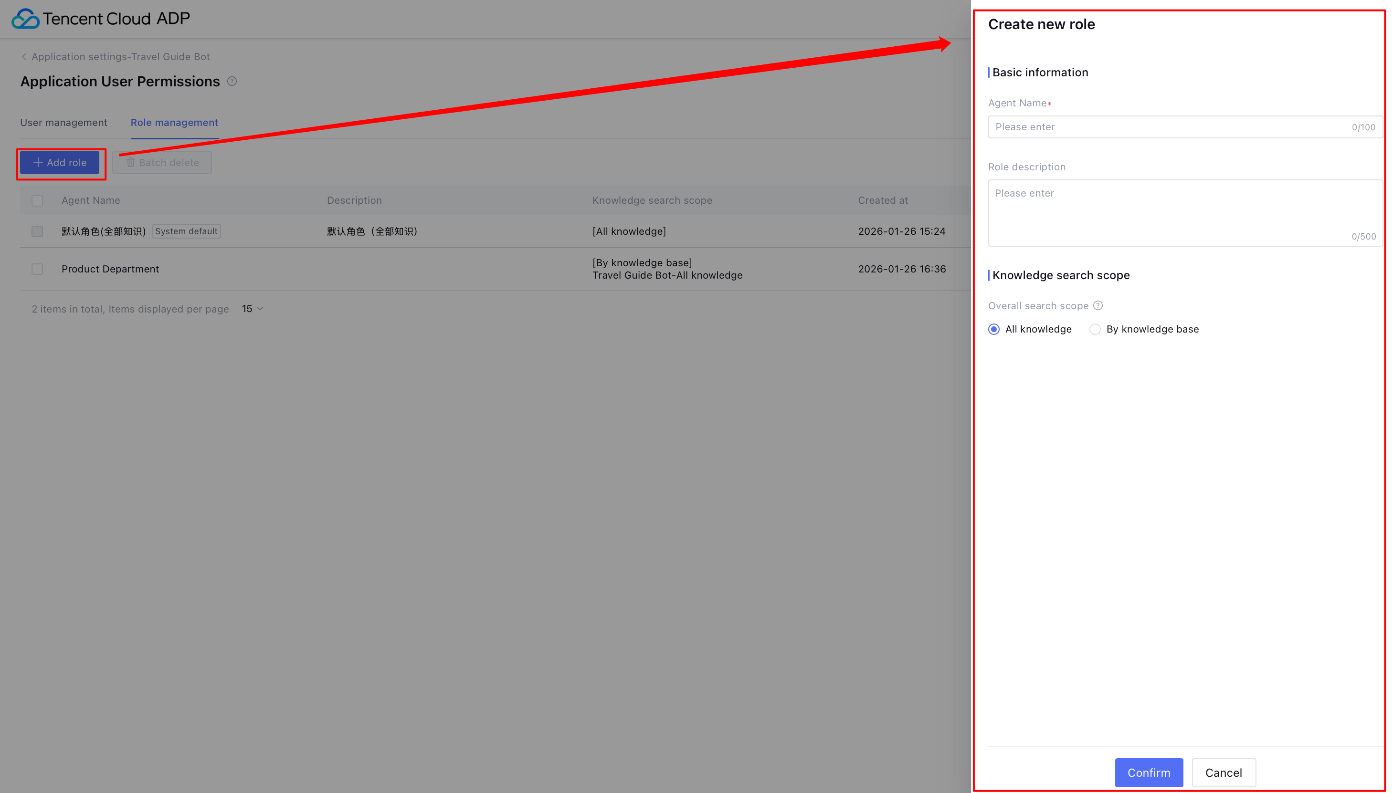The width and height of the screenshot is (1393, 793).
Task: Check the System default role row checkbox
Action: (37, 231)
